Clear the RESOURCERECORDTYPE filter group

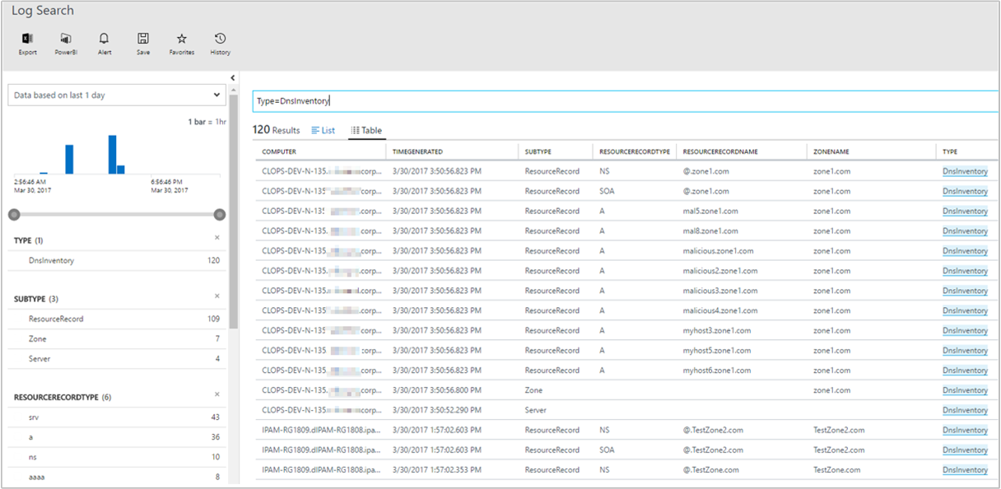click(217, 396)
